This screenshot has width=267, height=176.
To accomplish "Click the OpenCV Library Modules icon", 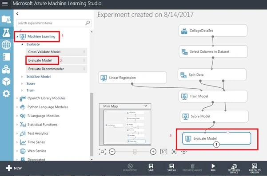I will [x=23, y=98].
